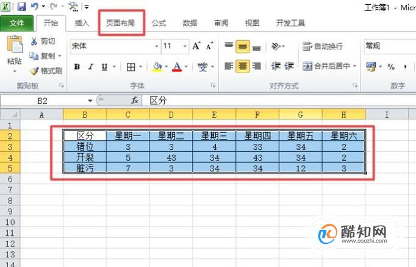The height and width of the screenshot is (267, 416).
Task: Expand the 粘贴 Paste options arrow
Action: 15,71
